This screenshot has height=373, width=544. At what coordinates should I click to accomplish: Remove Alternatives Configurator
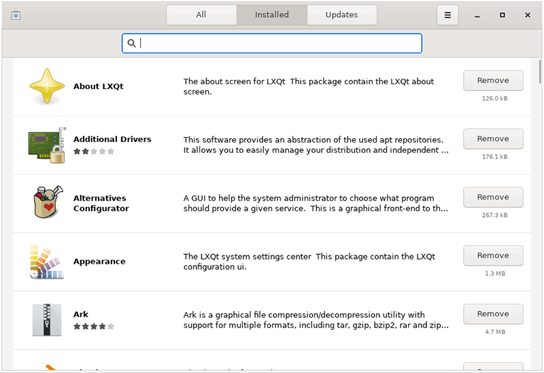coord(493,197)
